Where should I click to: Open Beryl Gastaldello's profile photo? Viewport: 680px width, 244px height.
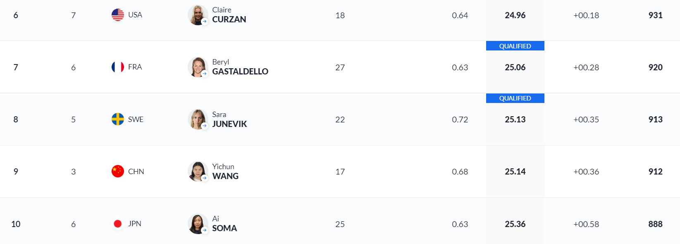coord(197,67)
